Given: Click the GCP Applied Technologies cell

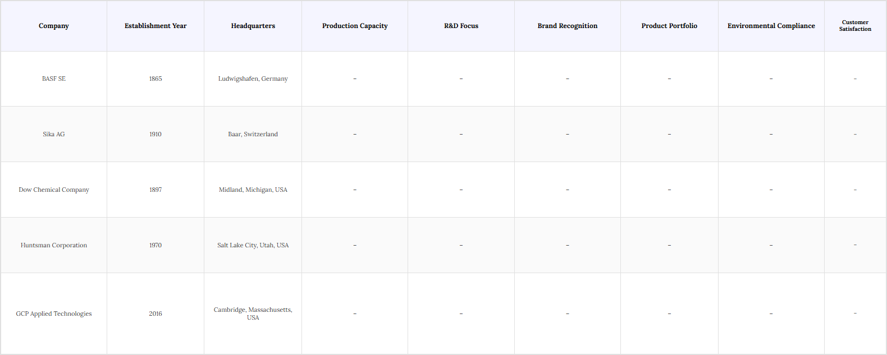Looking at the screenshot, I should [x=54, y=314].
